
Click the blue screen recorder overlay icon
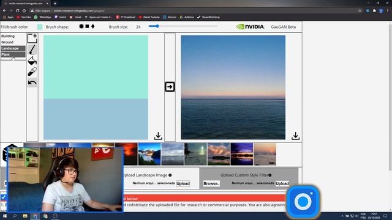[x=303, y=201]
